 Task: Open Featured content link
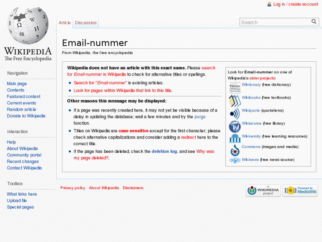(23, 96)
